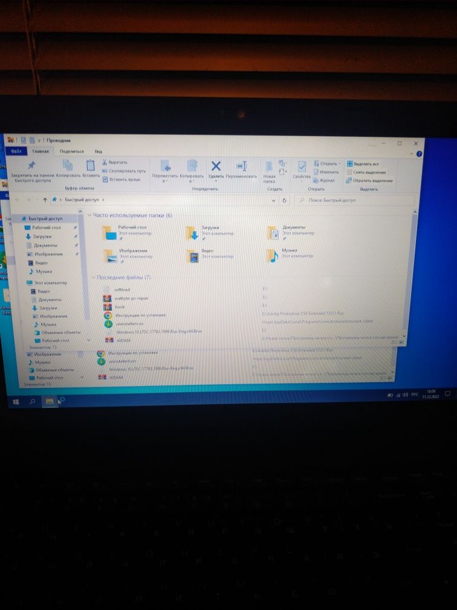Click Выделить все in the ribbon

363,164
